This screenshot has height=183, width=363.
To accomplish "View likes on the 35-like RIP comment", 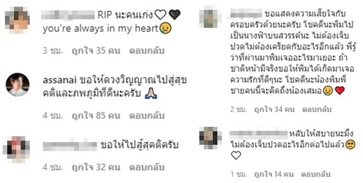I will tap(96, 50).
